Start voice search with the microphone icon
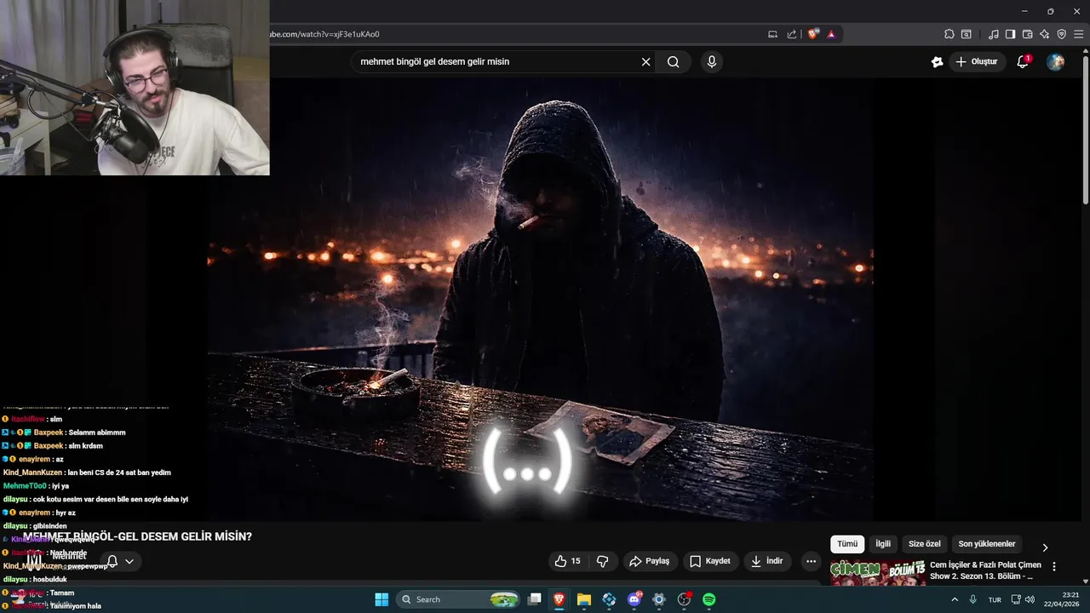 [712, 61]
